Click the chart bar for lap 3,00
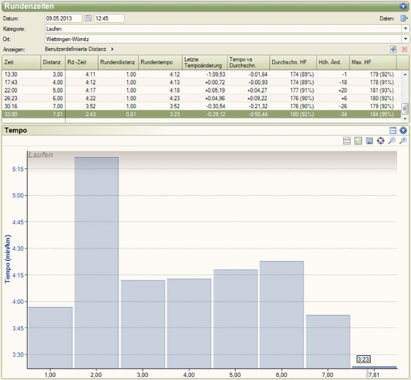411x380 pixels. (x=143, y=324)
